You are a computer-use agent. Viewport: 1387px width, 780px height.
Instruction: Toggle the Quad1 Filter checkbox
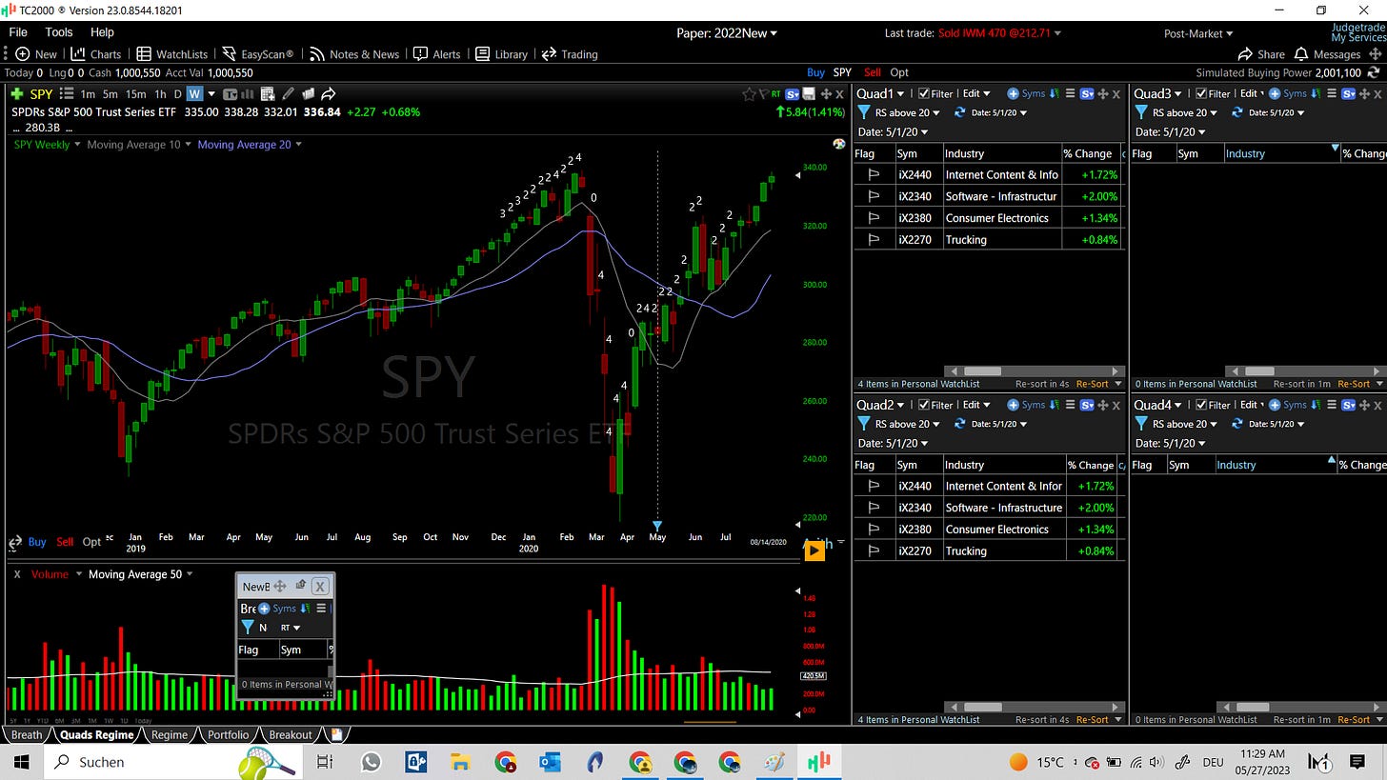point(924,93)
